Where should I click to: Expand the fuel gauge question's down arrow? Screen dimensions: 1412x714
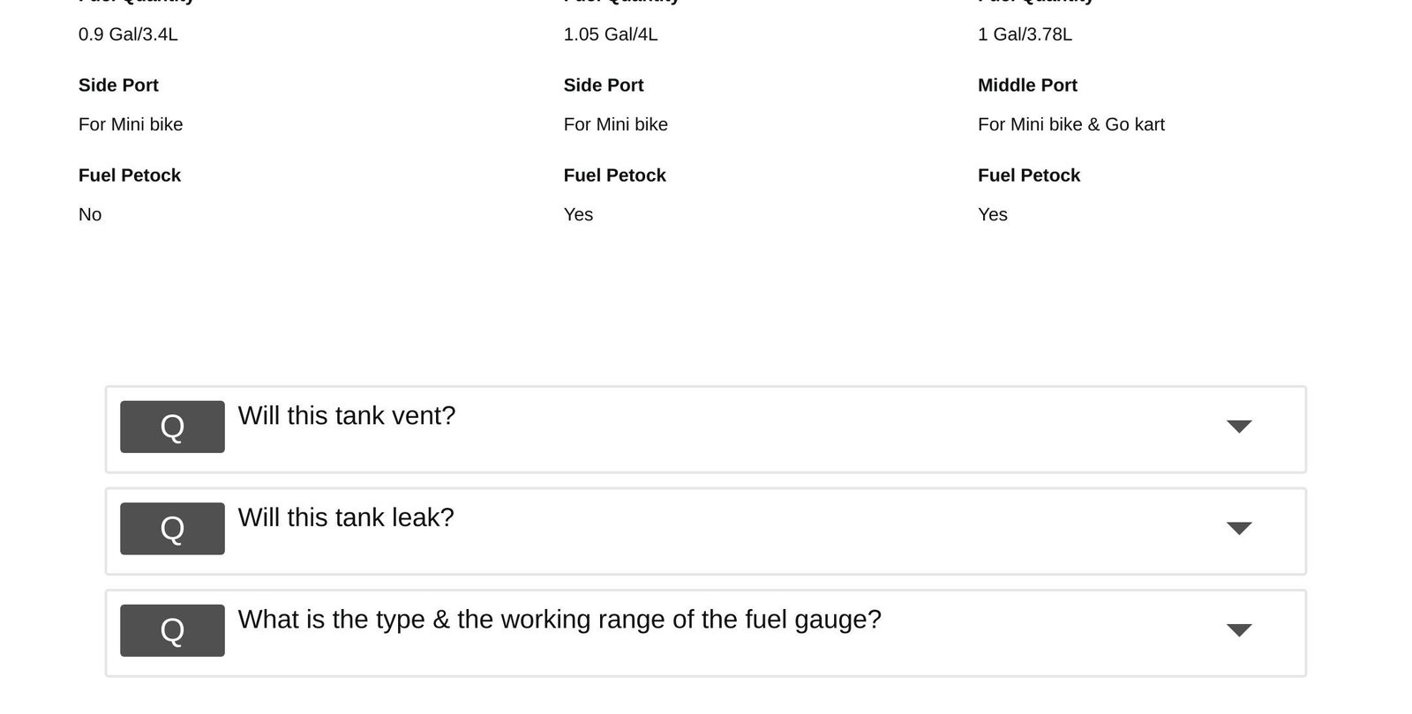(x=1239, y=630)
